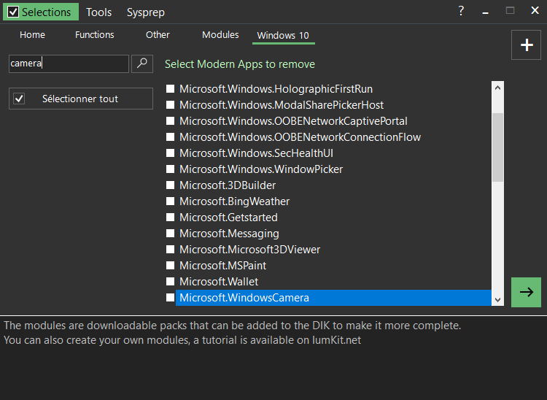The height and width of the screenshot is (400, 547).
Task: Select Microsoft.3DBuilder list entry
Action: [x=228, y=185]
